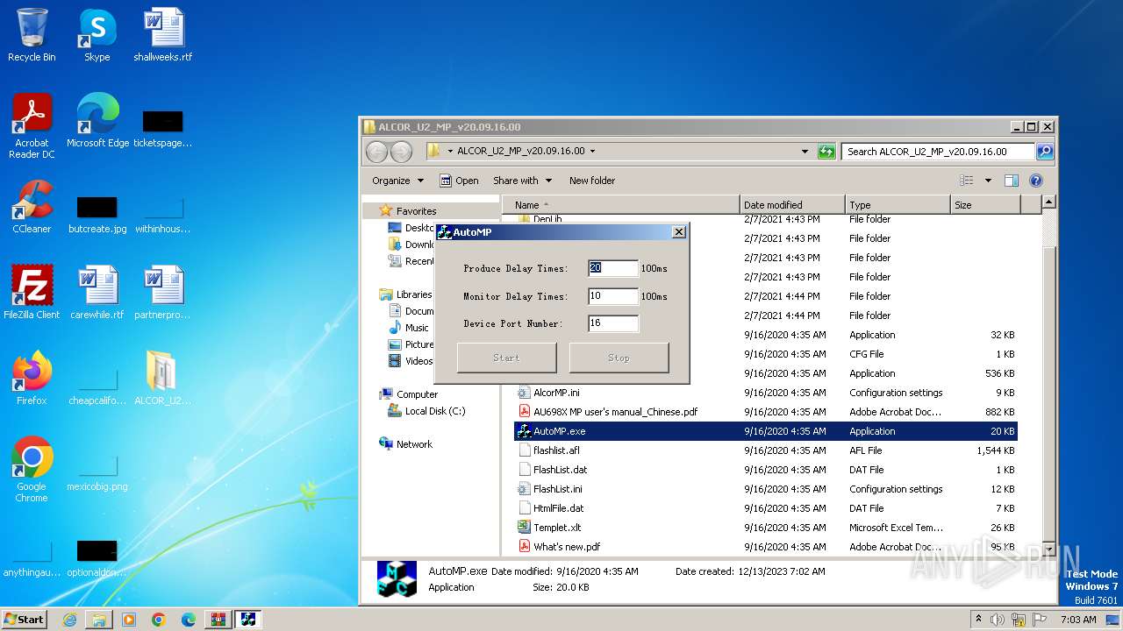Open the change view options arrow
The height and width of the screenshot is (631, 1123).
click(x=988, y=181)
